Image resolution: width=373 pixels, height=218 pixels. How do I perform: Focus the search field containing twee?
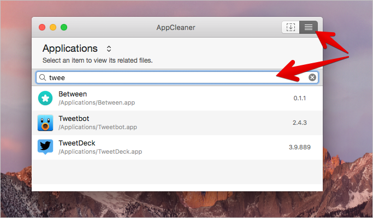177,77
